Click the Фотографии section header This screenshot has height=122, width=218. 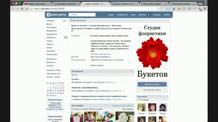click(x=77, y=105)
